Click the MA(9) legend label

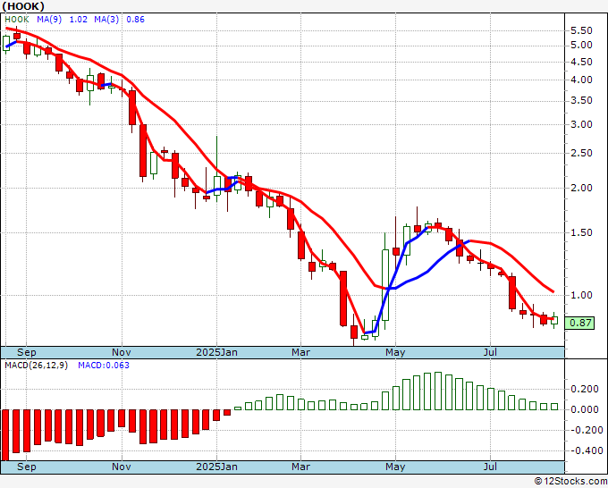point(49,20)
